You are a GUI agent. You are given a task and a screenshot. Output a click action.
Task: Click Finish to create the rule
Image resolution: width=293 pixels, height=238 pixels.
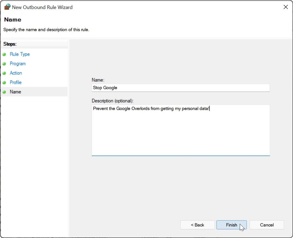[231, 225]
